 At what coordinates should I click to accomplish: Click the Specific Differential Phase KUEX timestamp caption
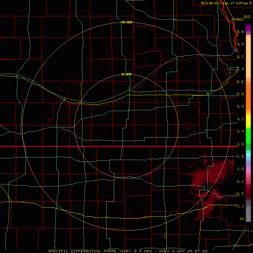128,251
